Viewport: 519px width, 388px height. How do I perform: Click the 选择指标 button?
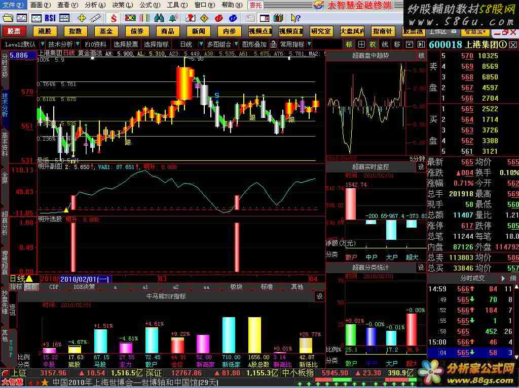pos(156,44)
